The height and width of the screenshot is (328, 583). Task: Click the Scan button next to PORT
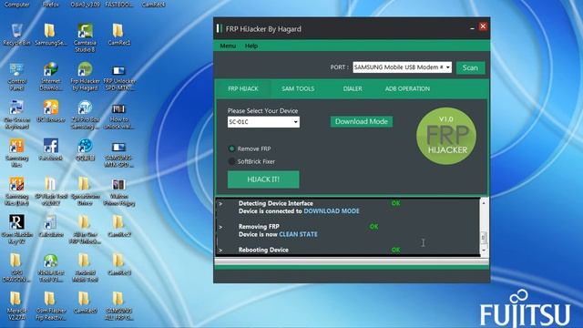click(x=470, y=67)
